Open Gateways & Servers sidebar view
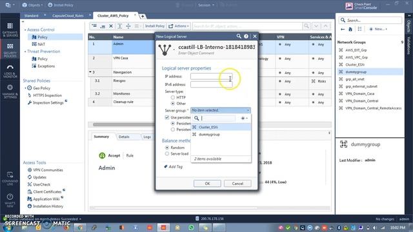 [x=10, y=30]
